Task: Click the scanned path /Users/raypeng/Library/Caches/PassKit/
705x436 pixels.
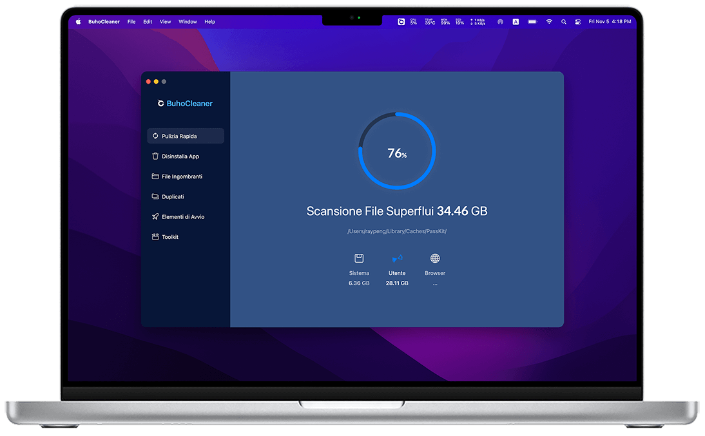Action: [x=397, y=231]
